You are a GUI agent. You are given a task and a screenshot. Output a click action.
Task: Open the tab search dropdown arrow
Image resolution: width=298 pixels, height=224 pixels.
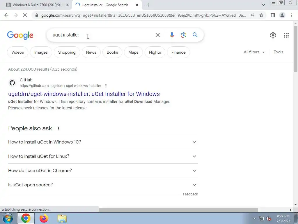click(x=263, y=5)
